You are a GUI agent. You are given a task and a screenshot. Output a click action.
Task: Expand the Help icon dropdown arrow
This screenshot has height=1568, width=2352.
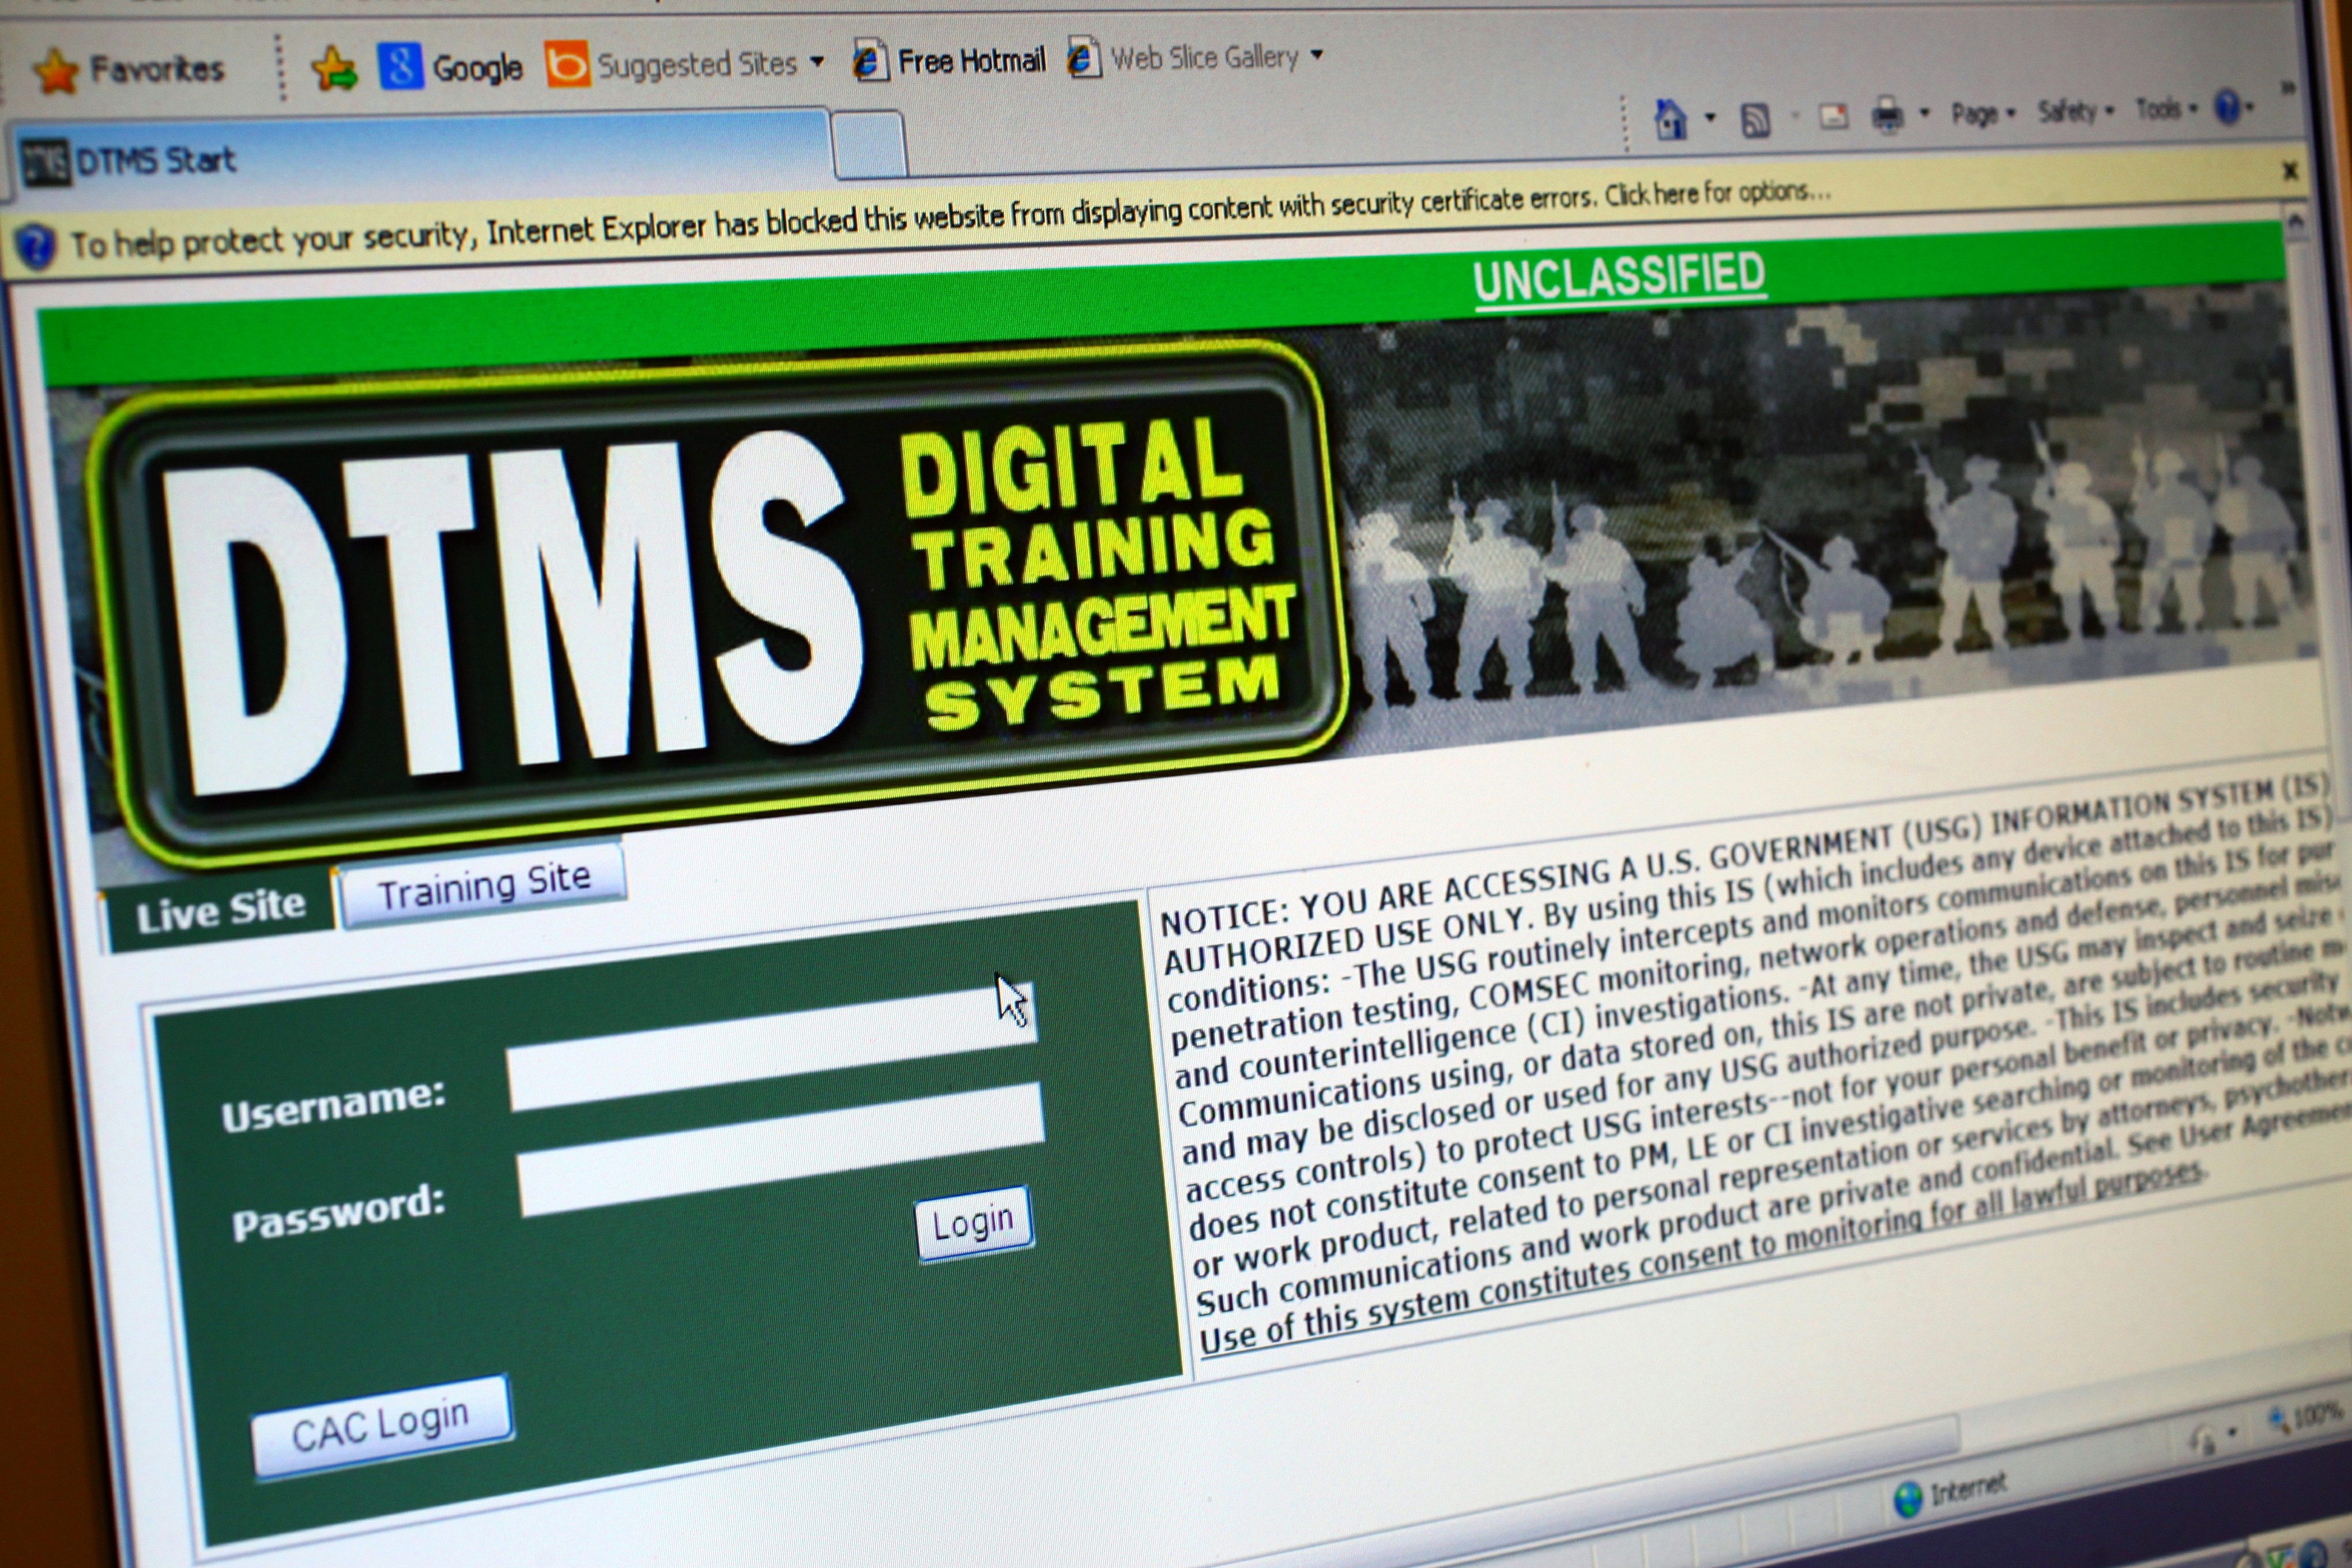point(2249,107)
